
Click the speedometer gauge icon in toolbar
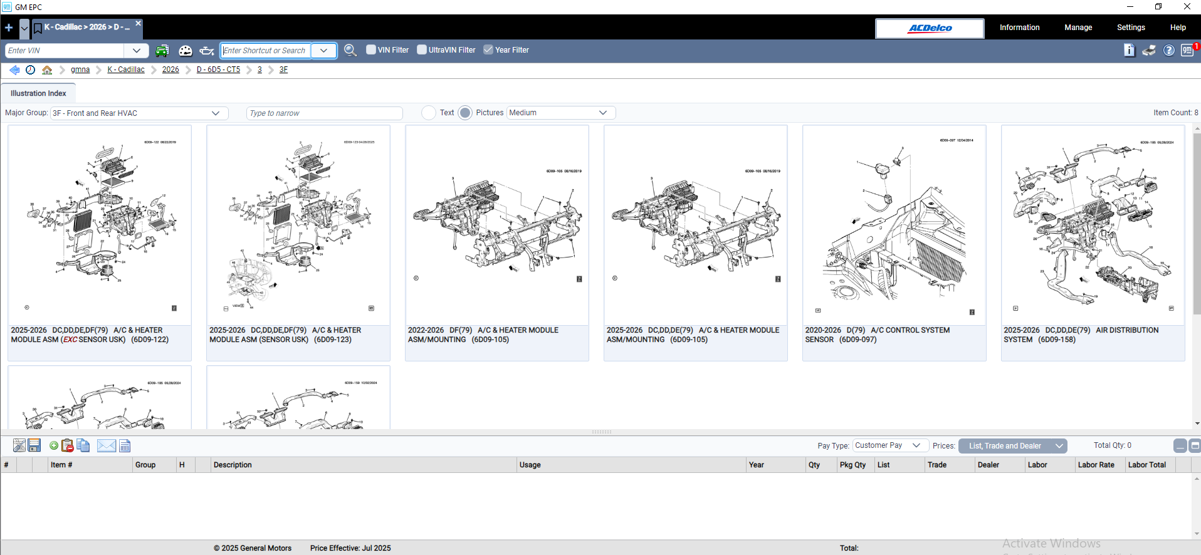click(x=186, y=51)
